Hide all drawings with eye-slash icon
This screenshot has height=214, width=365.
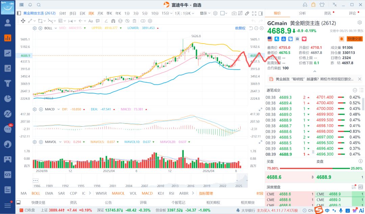click(x=127, y=21)
